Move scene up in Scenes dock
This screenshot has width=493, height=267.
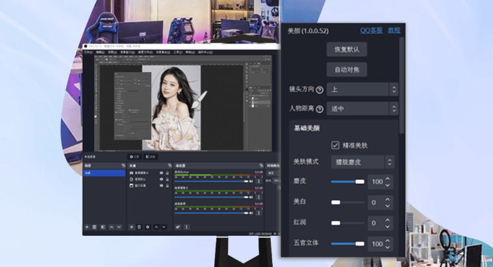(112, 227)
